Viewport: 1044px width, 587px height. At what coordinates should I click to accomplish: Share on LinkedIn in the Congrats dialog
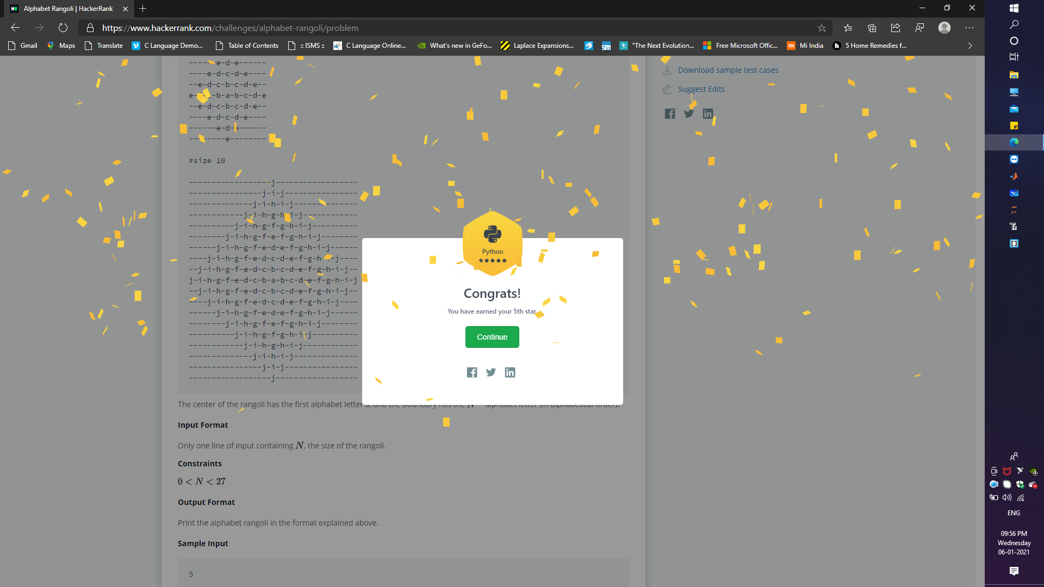[510, 372]
